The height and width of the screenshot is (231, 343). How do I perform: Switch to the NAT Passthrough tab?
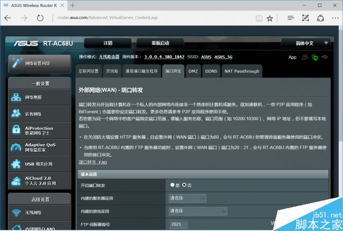point(242,71)
